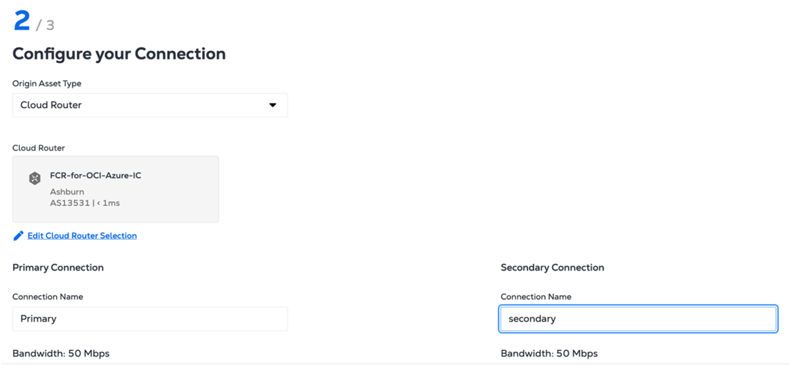Click the pencil edit icon

[19, 236]
